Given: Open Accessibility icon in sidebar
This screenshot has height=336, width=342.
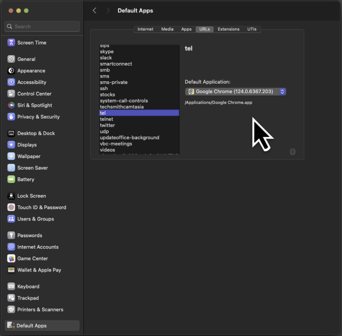Looking at the screenshot, I should point(11,82).
